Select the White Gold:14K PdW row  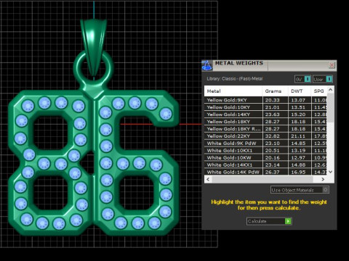point(266,172)
